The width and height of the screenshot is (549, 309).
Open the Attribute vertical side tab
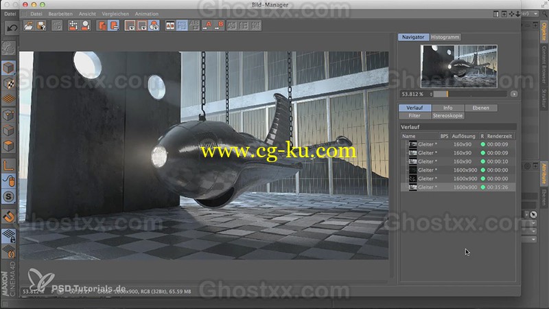click(544, 174)
